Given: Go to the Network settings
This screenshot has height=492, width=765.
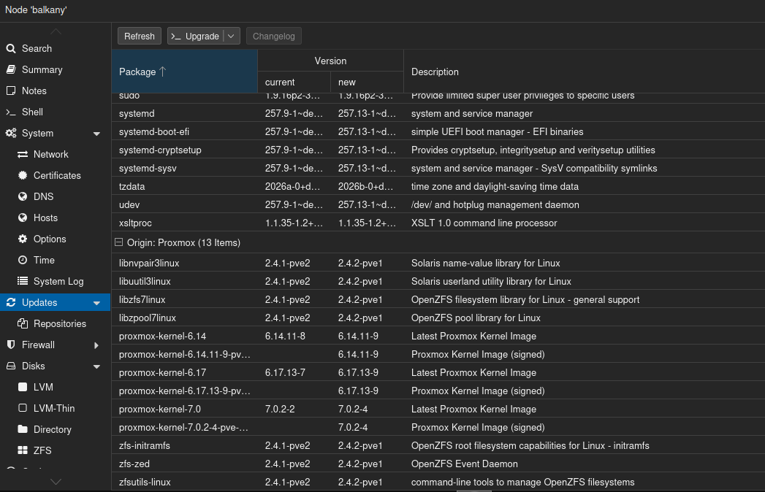Looking at the screenshot, I should tap(55, 155).
